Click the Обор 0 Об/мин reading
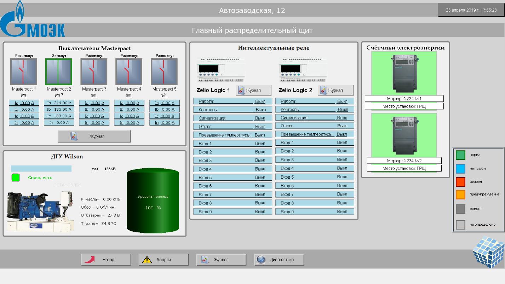The width and height of the screenshot is (505, 284). coord(98,207)
